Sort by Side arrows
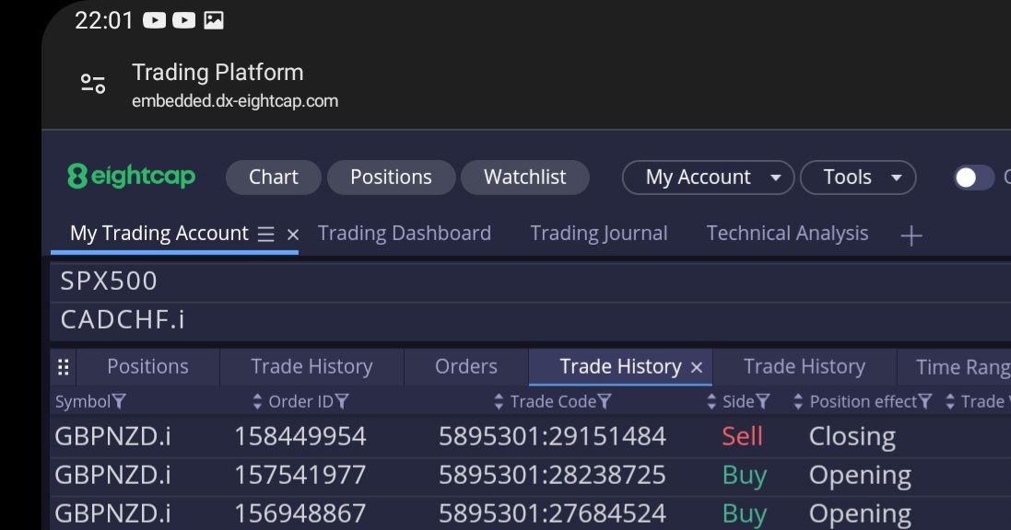 pyautogui.click(x=711, y=402)
